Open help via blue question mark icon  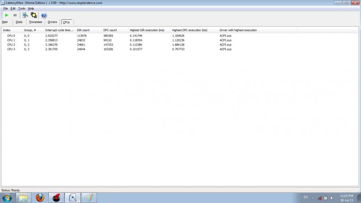[x=44, y=15]
